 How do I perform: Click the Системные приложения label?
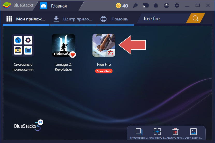(x=23, y=67)
